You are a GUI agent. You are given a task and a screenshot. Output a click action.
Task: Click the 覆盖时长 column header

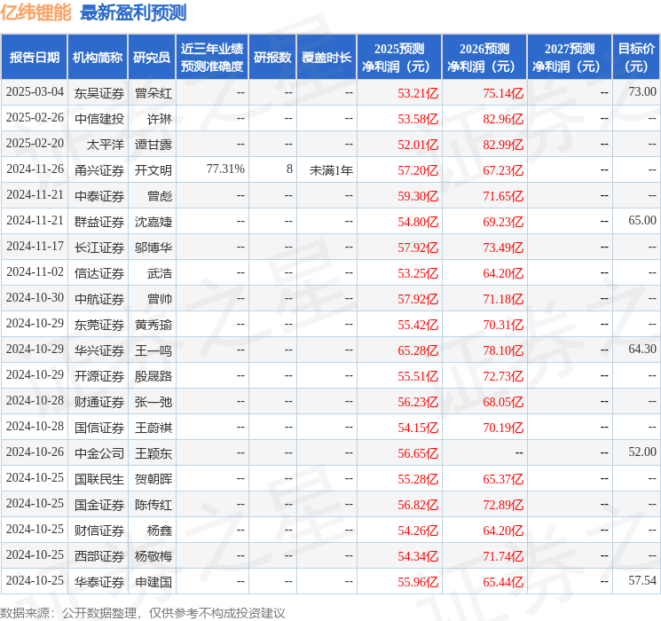[x=327, y=58]
